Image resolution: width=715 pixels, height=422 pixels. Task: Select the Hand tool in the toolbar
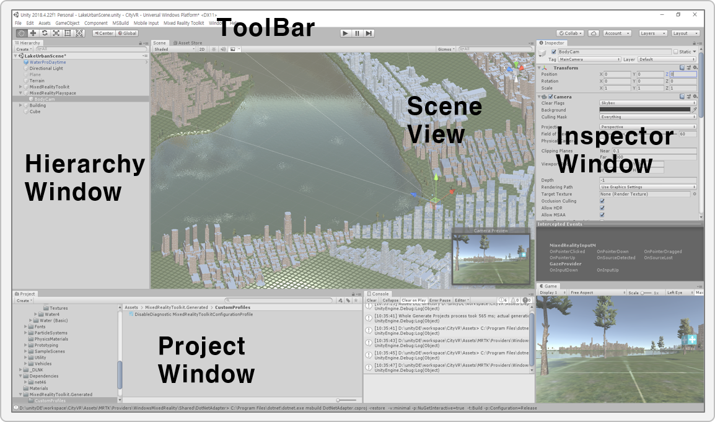(22, 33)
